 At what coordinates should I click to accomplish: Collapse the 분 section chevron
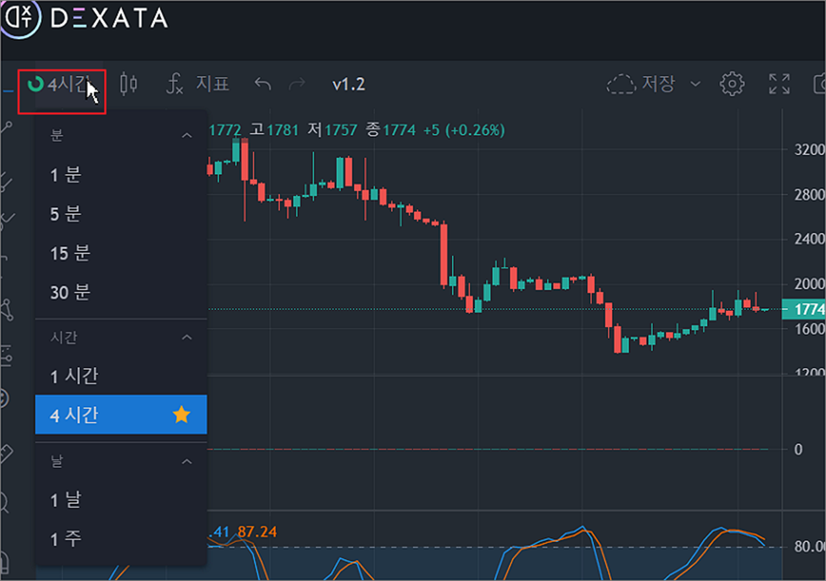click(x=187, y=135)
